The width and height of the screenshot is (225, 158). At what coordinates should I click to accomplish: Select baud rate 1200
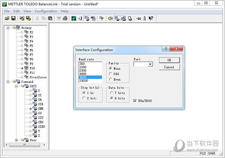pos(90,67)
